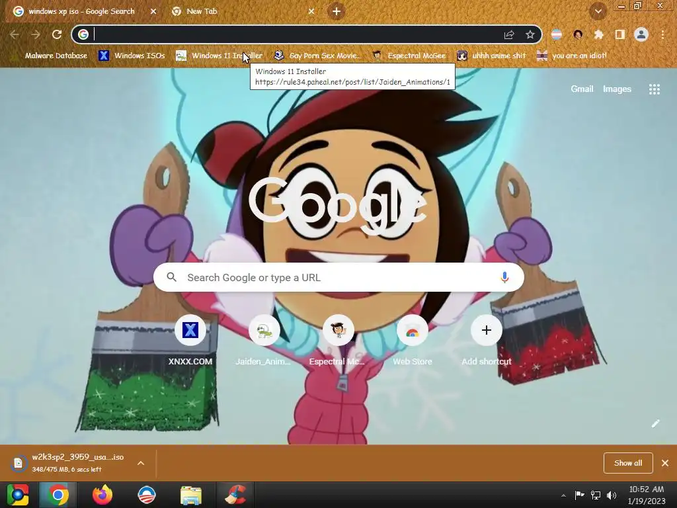The width and height of the screenshot is (677, 508).
Task: Open the blue circular app in taskbar
Action: tap(146, 495)
